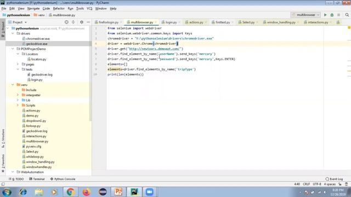Open Search Everywhere magnifier icon

(x=347, y=15)
